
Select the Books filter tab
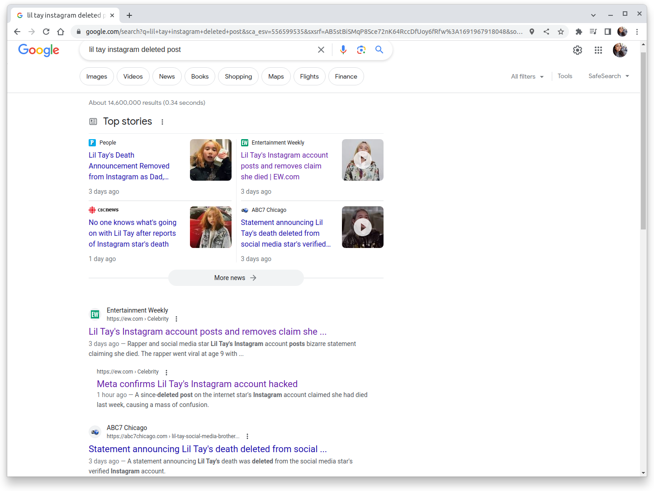[200, 76]
